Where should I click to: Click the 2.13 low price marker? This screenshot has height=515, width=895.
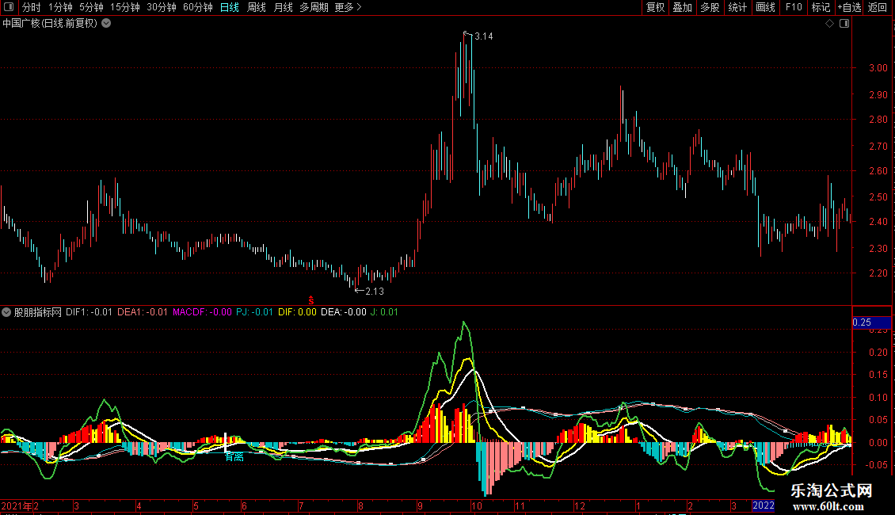click(375, 292)
